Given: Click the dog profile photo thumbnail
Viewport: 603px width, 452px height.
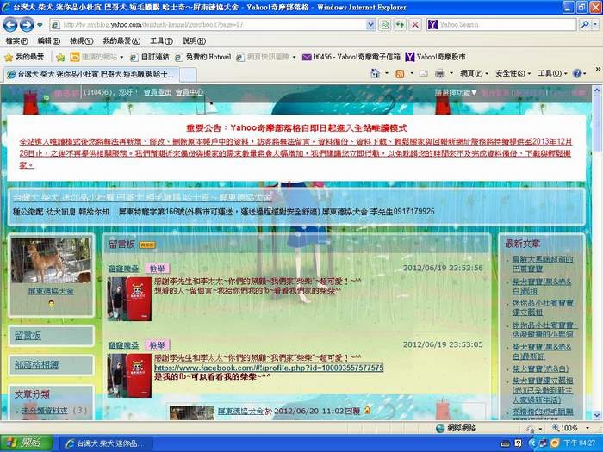Looking at the screenshot, I should [x=51, y=260].
